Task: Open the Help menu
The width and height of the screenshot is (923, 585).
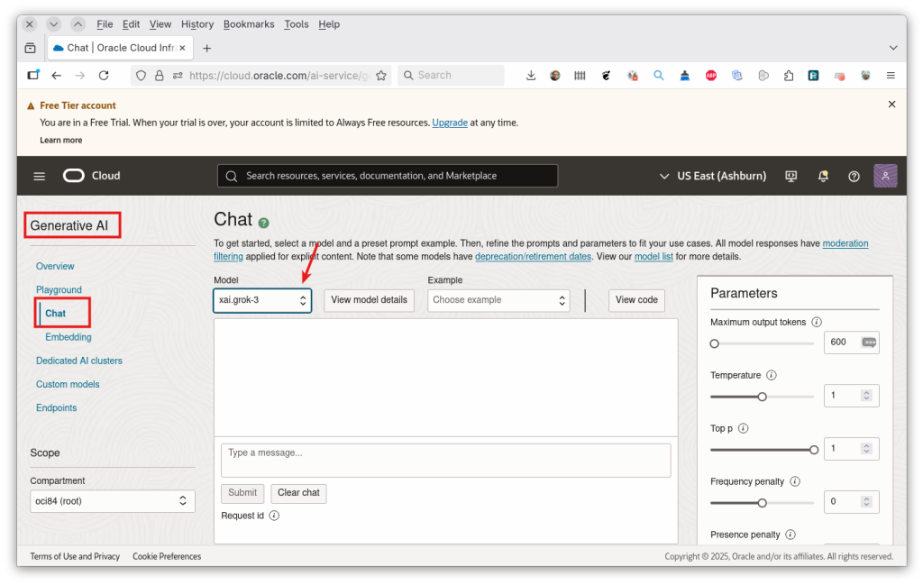Action: click(x=329, y=24)
